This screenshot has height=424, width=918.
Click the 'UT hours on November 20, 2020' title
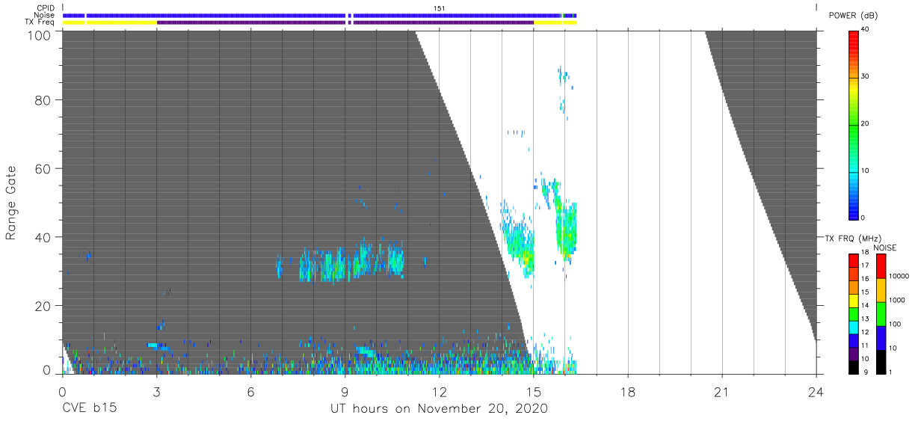(440, 409)
